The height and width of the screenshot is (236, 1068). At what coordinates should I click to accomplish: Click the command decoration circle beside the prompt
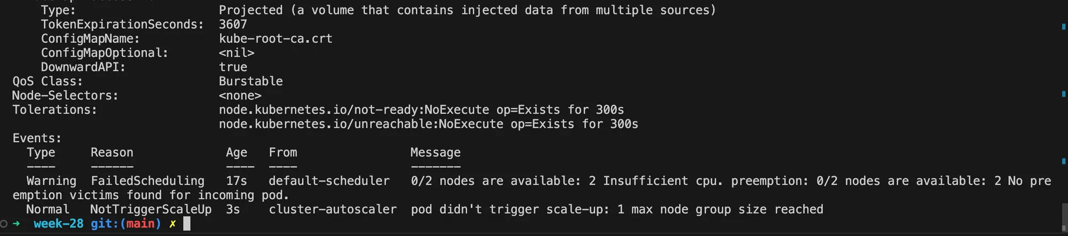(4, 224)
